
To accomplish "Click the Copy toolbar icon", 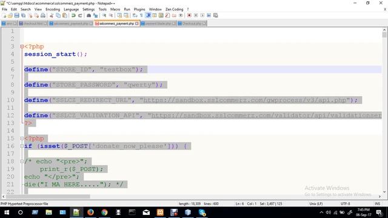I will (x=58, y=15).
